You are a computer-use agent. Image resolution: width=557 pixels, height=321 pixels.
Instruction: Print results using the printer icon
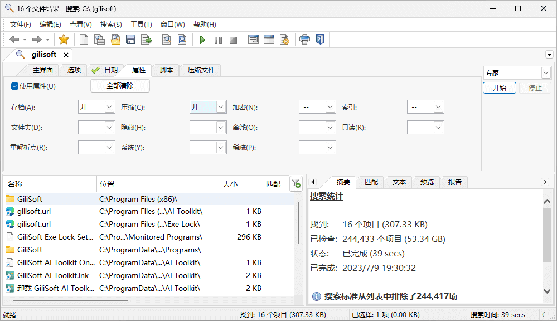click(x=304, y=40)
